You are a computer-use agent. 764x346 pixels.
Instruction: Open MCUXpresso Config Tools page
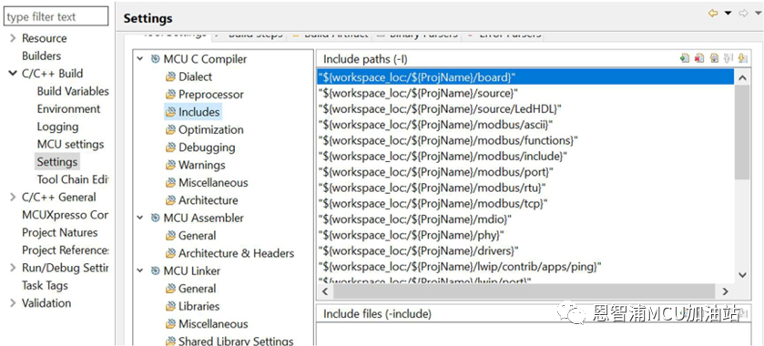pyautogui.click(x=66, y=215)
